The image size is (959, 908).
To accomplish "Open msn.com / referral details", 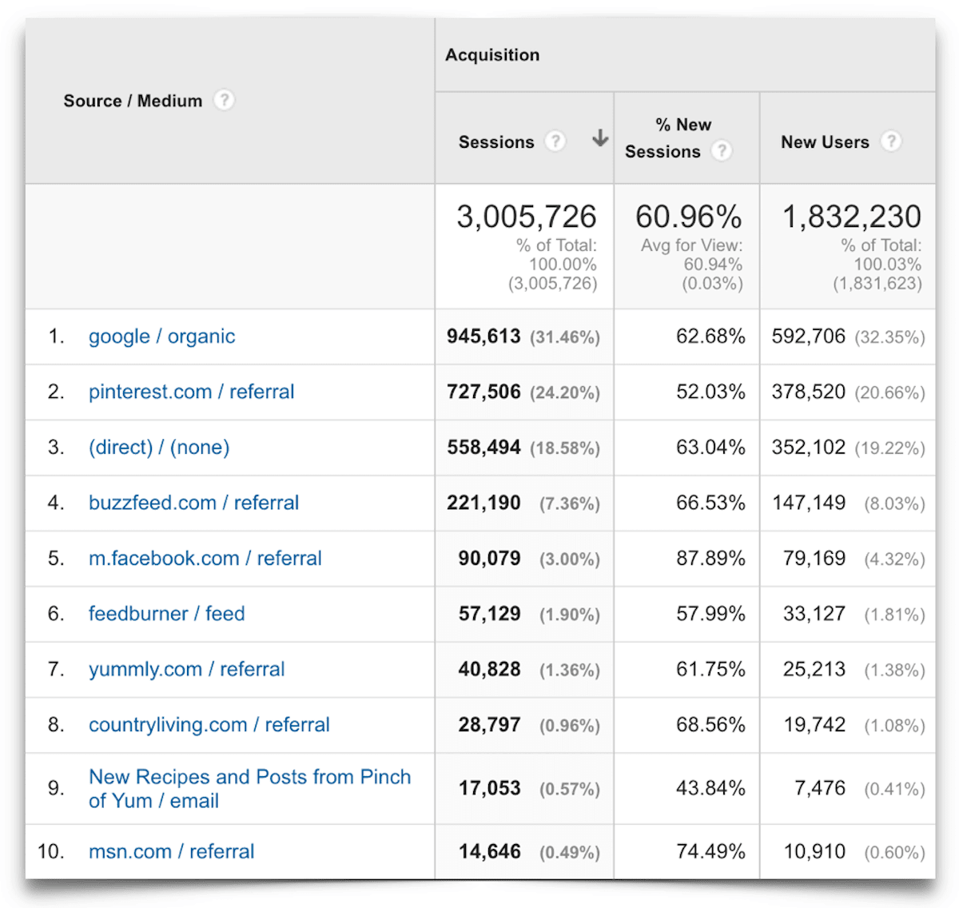I will [x=171, y=851].
